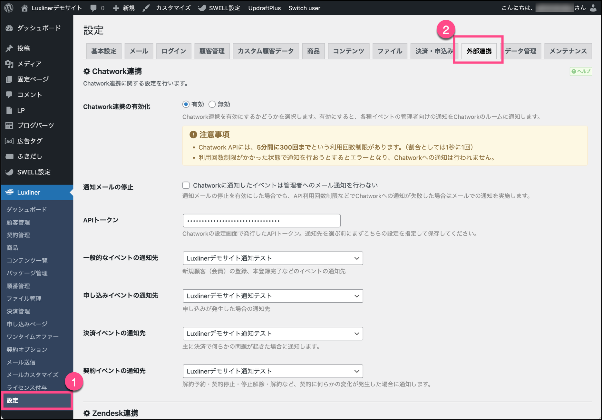Open UpdraftPlus in the admin bar
Viewport: 602px width, 420px height.
264,8
